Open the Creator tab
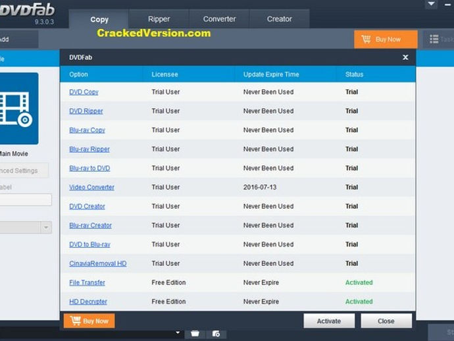 point(279,19)
